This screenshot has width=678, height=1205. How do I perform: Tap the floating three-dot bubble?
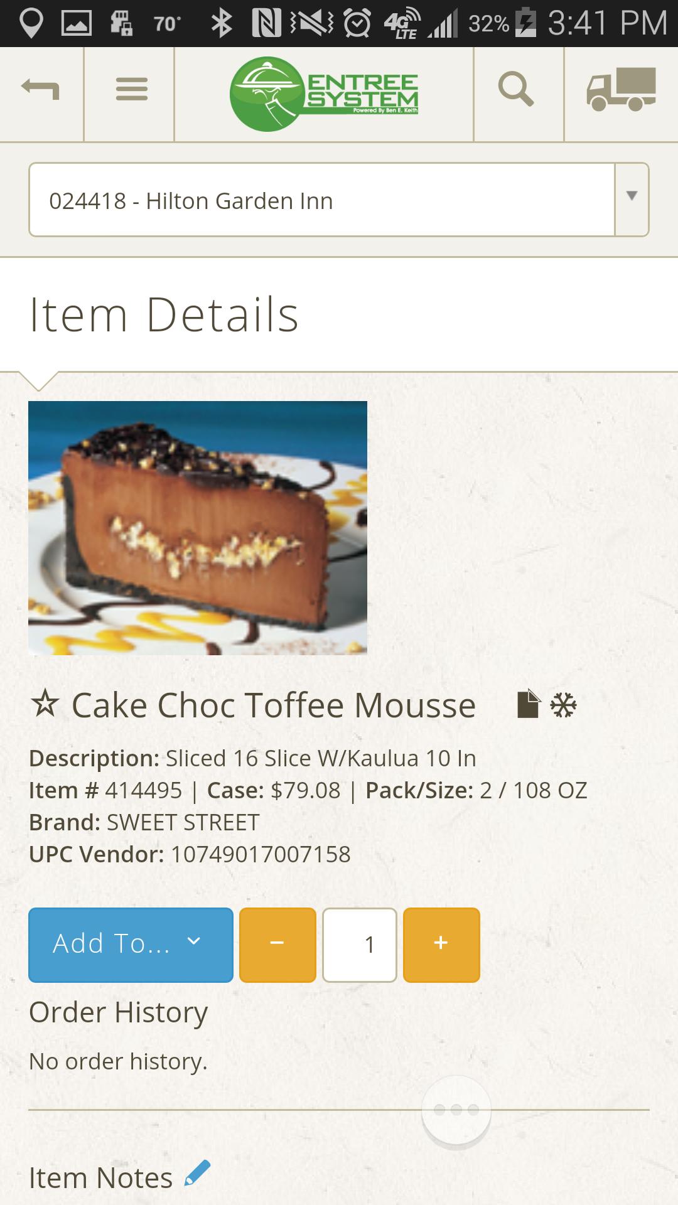pyautogui.click(x=456, y=1111)
